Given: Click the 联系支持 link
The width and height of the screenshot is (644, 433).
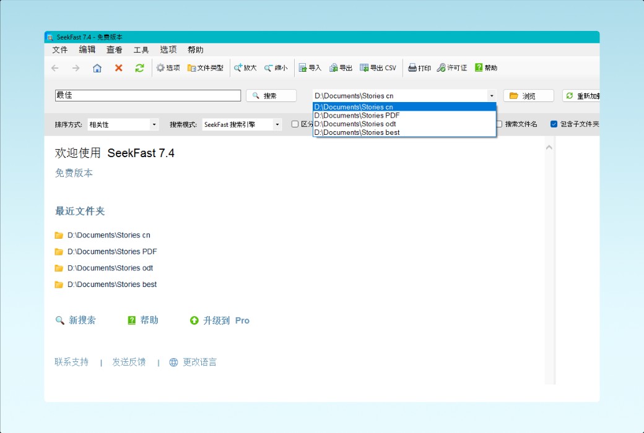Looking at the screenshot, I should [x=71, y=362].
